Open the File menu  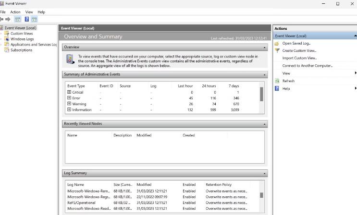click(3, 12)
